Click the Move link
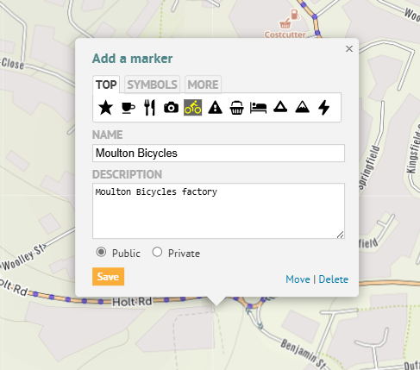Image resolution: width=420 pixels, height=370 pixels. (298, 279)
